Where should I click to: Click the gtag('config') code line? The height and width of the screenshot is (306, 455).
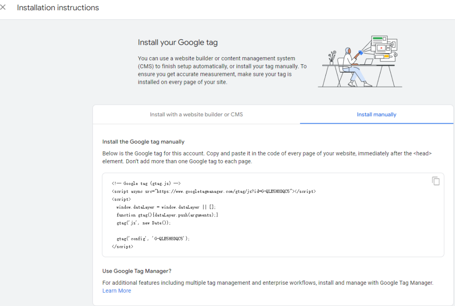[153, 239]
